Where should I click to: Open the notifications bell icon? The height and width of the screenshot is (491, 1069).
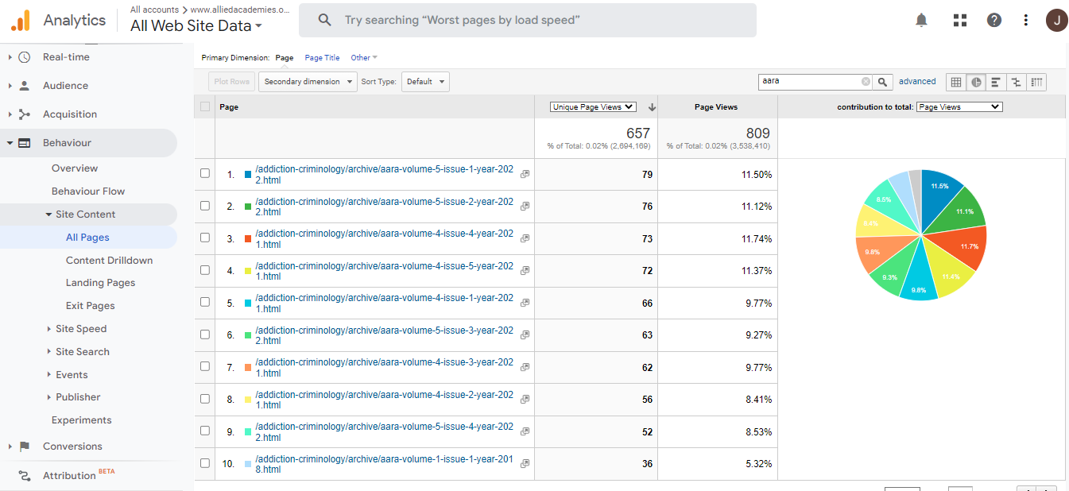click(921, 21)
